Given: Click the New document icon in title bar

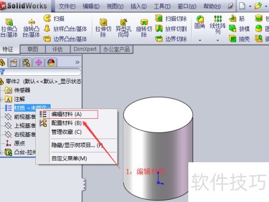Looking at the screenshot, I should pyautogui.click(x=242, y=6).
